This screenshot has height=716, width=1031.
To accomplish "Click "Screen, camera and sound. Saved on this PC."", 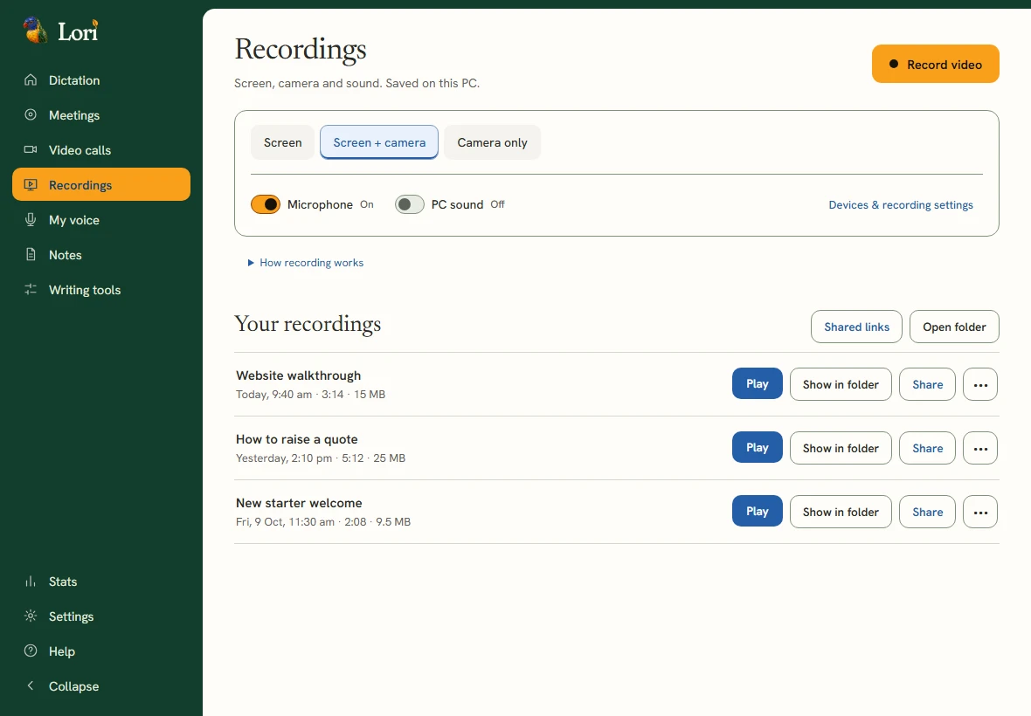I will [357, 84].
